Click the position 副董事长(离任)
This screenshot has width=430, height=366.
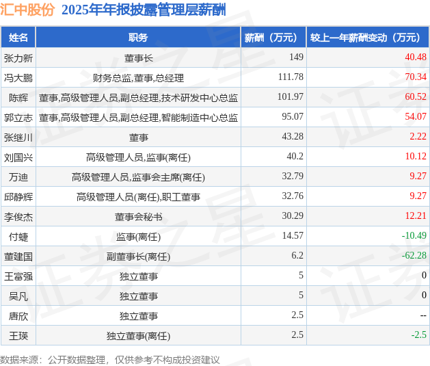[x=138, y=257]
